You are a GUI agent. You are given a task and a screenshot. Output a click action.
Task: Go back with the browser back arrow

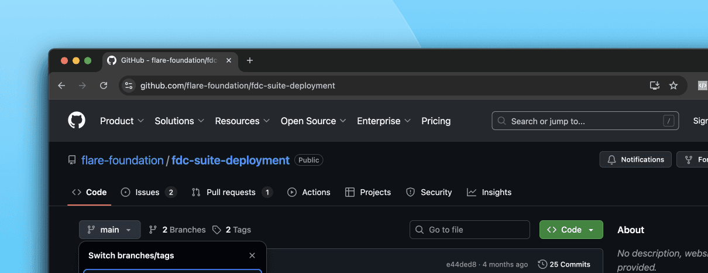coord(61,86)
